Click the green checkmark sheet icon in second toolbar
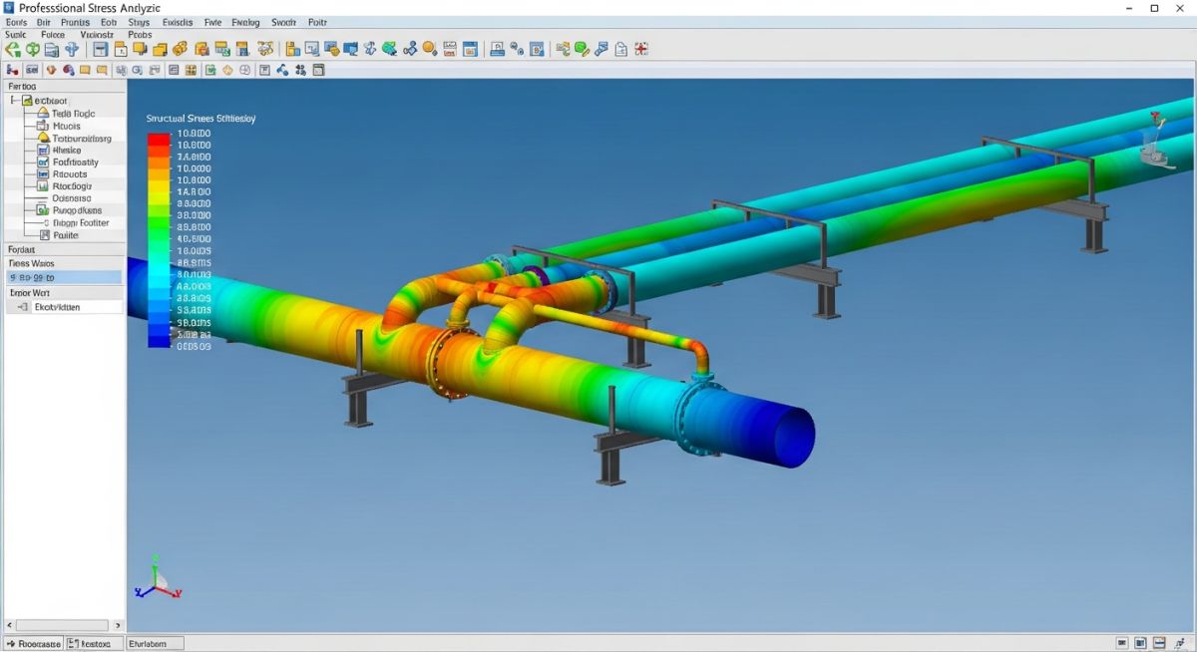The height and width of the screenshot is (652, 1197). click(210, 70)
